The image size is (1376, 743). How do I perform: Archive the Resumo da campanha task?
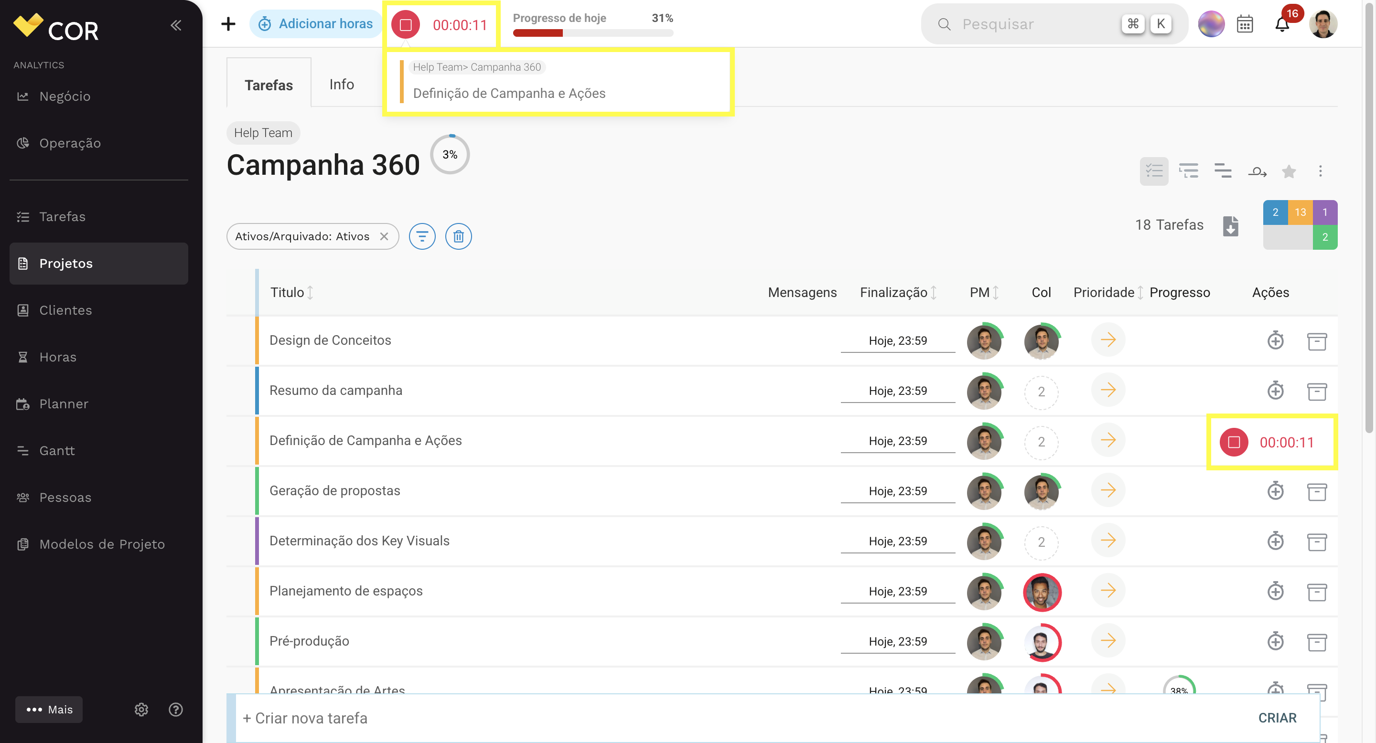(x=1317, y=391)
